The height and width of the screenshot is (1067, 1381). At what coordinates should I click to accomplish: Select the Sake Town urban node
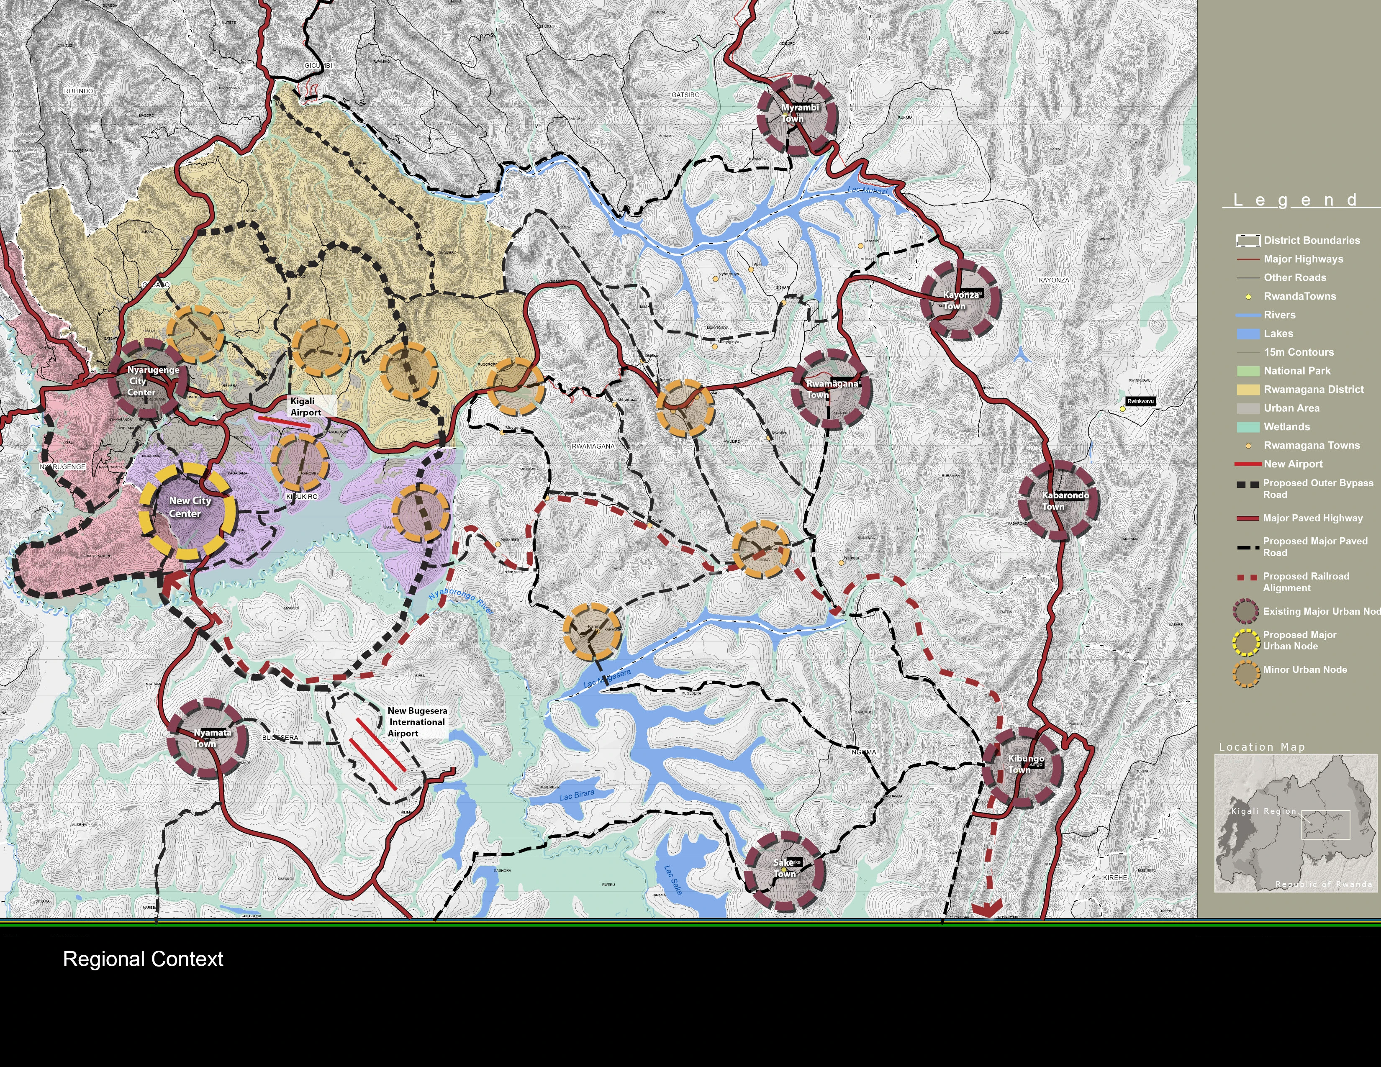click(x=785, y=871)
